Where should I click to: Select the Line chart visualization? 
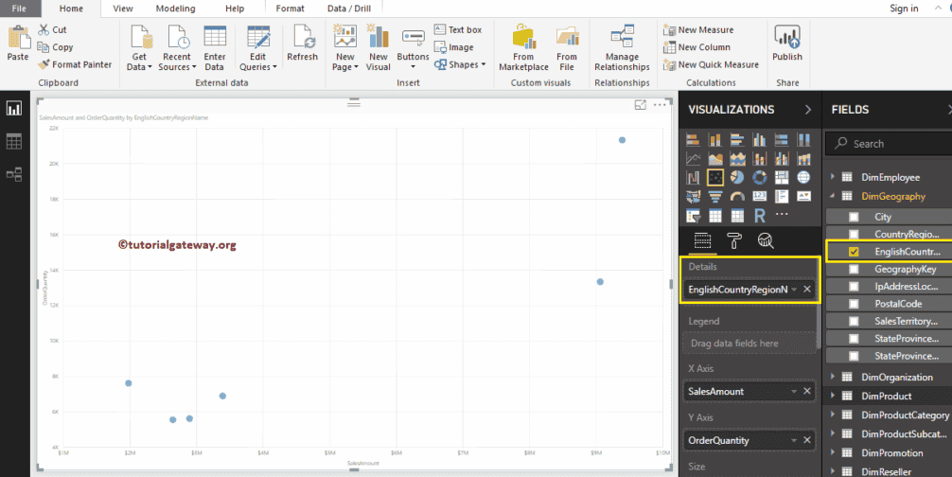pos(693,159)
